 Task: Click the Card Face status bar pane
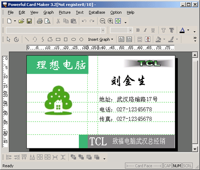coord(144,166)
